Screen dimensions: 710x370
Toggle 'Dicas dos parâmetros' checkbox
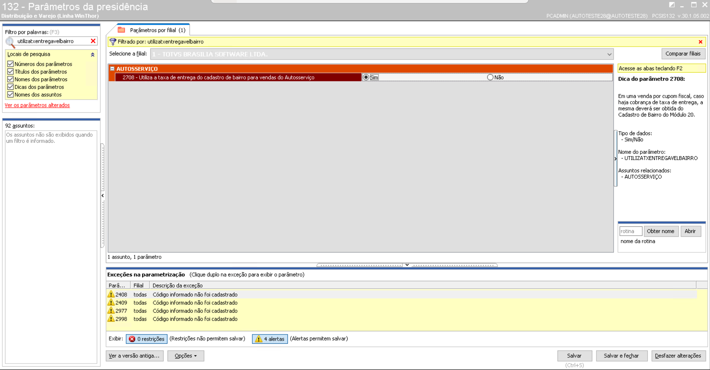pos(11,87)
